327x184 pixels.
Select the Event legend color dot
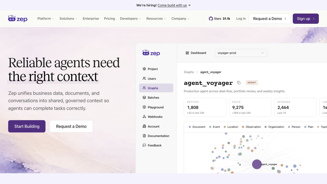coord(210,127)
